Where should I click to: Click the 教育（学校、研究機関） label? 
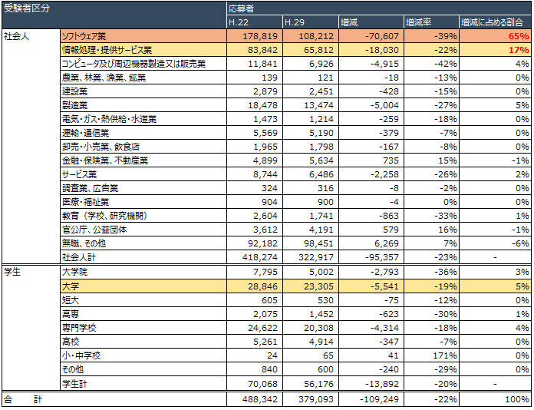pos(104,216)
